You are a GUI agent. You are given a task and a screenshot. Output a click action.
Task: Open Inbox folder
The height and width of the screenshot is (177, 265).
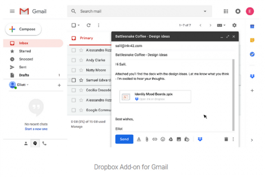click(33, 43)
